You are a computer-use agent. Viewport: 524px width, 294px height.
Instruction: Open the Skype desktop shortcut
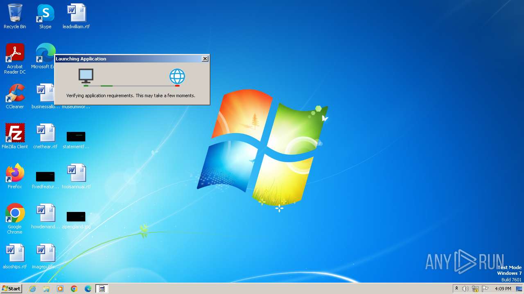tap(45, 16)
